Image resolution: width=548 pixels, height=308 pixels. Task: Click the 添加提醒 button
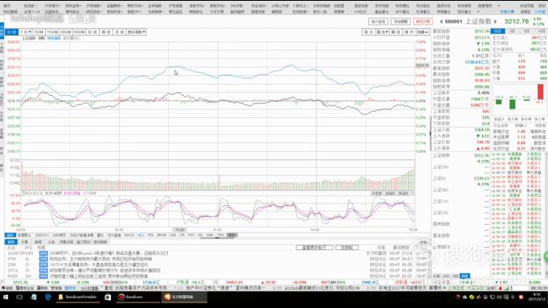401,21
